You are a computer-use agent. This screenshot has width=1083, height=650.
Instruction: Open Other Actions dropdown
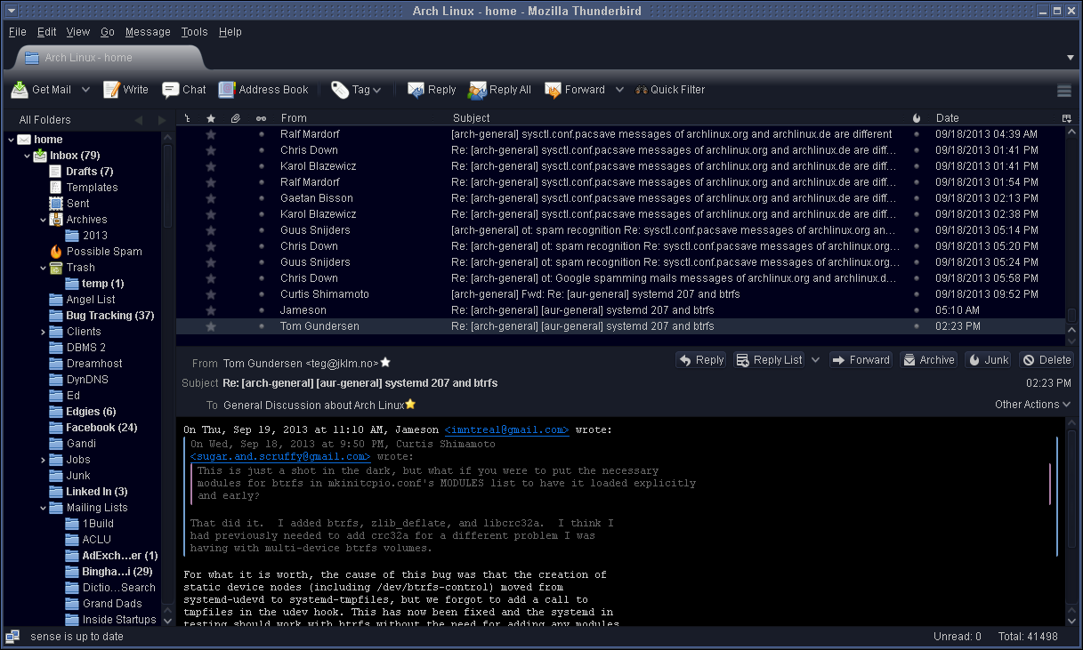coord(1032,405)
